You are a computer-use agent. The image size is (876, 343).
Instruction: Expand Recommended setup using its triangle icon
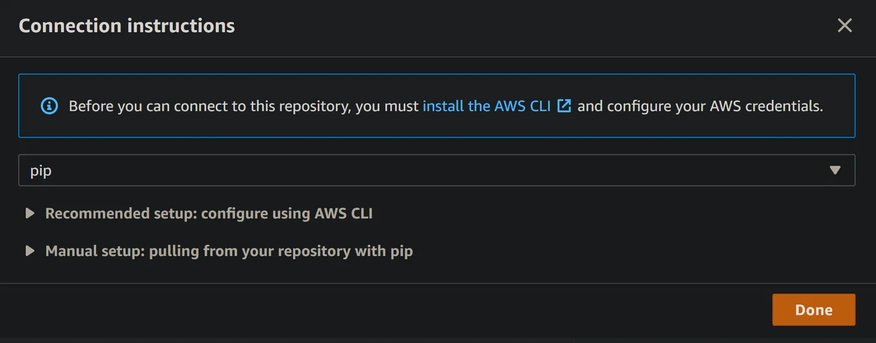pos(30,214)
